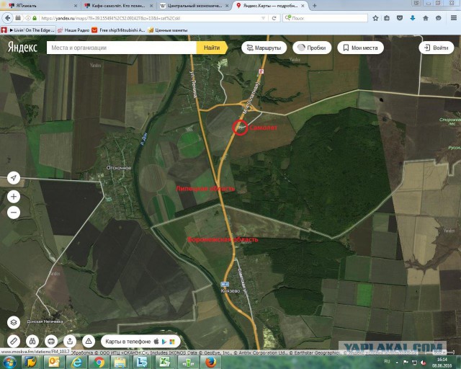Locate me with the geolocation arrow button
The width and height of the screenshot is (461, 369).
(x=14, y=178)
